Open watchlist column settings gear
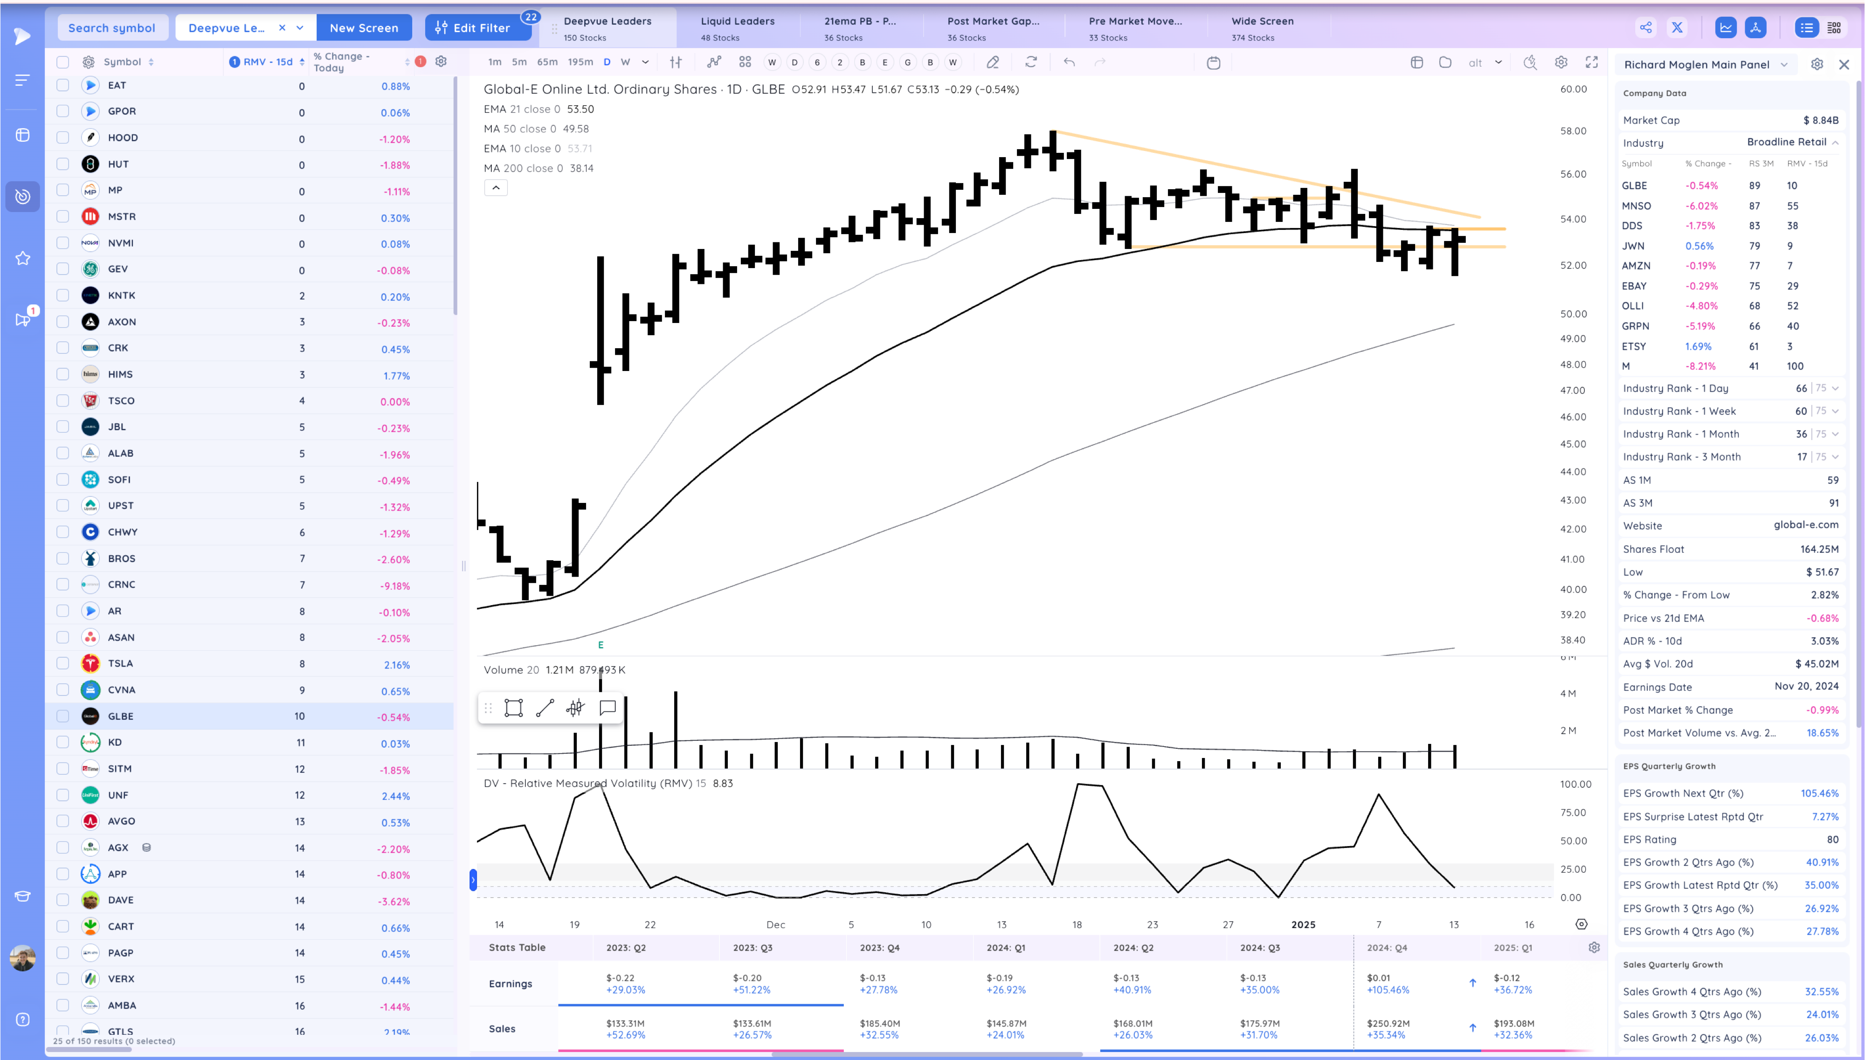 tap(441, 62)
